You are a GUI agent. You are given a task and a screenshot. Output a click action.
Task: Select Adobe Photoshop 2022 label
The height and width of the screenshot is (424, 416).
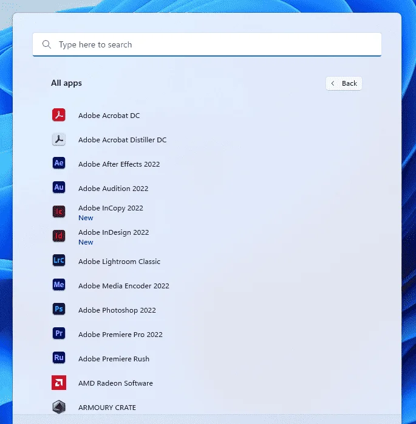tap(117, 310)
